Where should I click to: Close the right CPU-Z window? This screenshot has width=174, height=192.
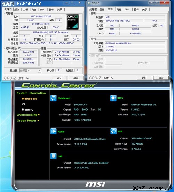tap(165, 2)
